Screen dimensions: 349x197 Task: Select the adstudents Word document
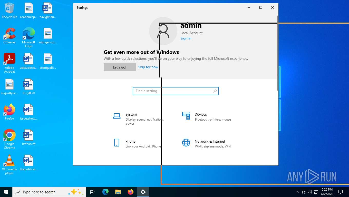pyautogui.click(x=28, y=61)
